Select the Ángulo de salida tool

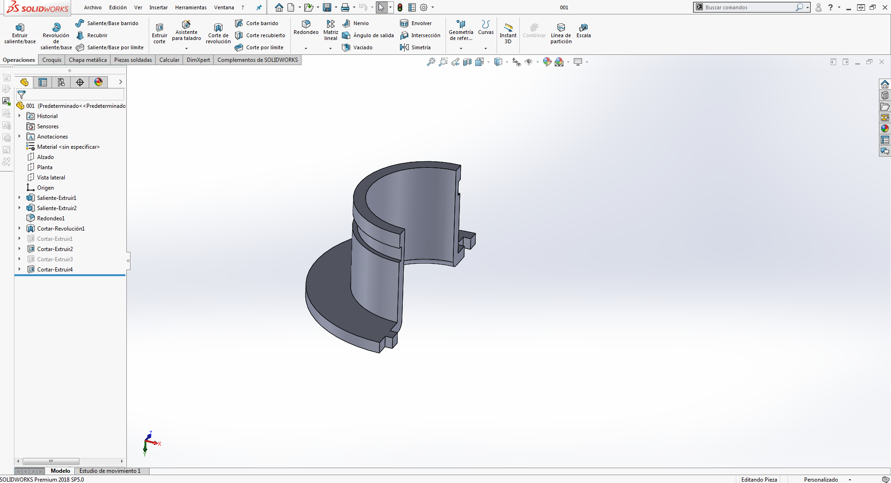pos(368,35)
